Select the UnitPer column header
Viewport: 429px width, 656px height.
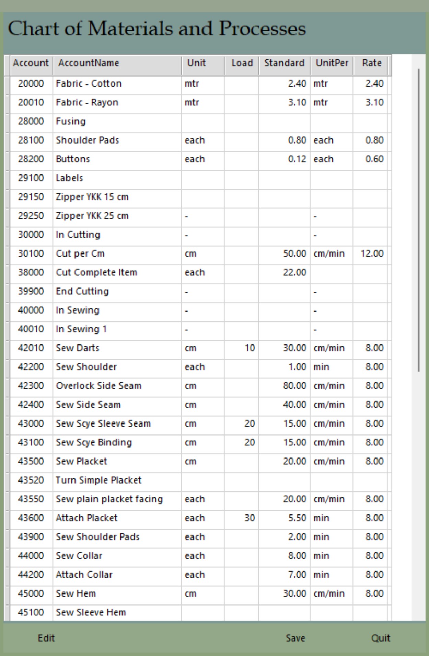pyautogui.click(x=332, y=63)
